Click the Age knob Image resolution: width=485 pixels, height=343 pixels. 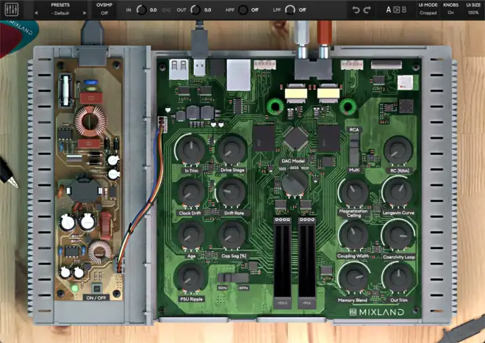coord(191,236)
